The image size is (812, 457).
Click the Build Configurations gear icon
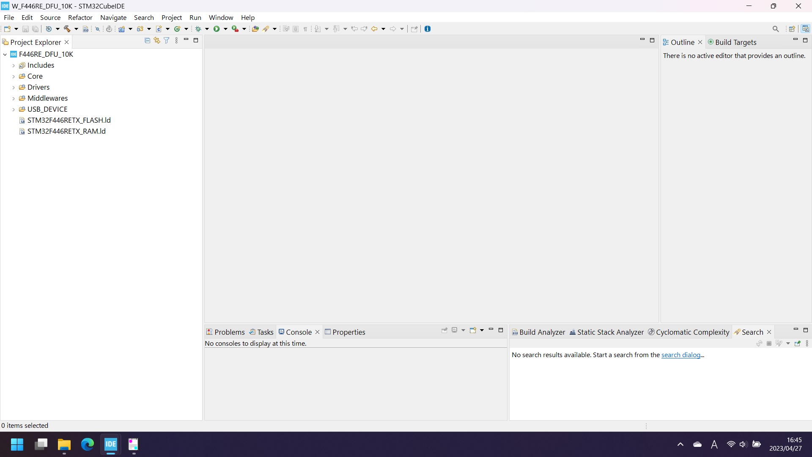(x=49, y=29)
